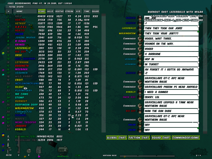The image size is (212, 159).
Task: Click the scoreboard list scrollbar
Action: coord(104,73)
